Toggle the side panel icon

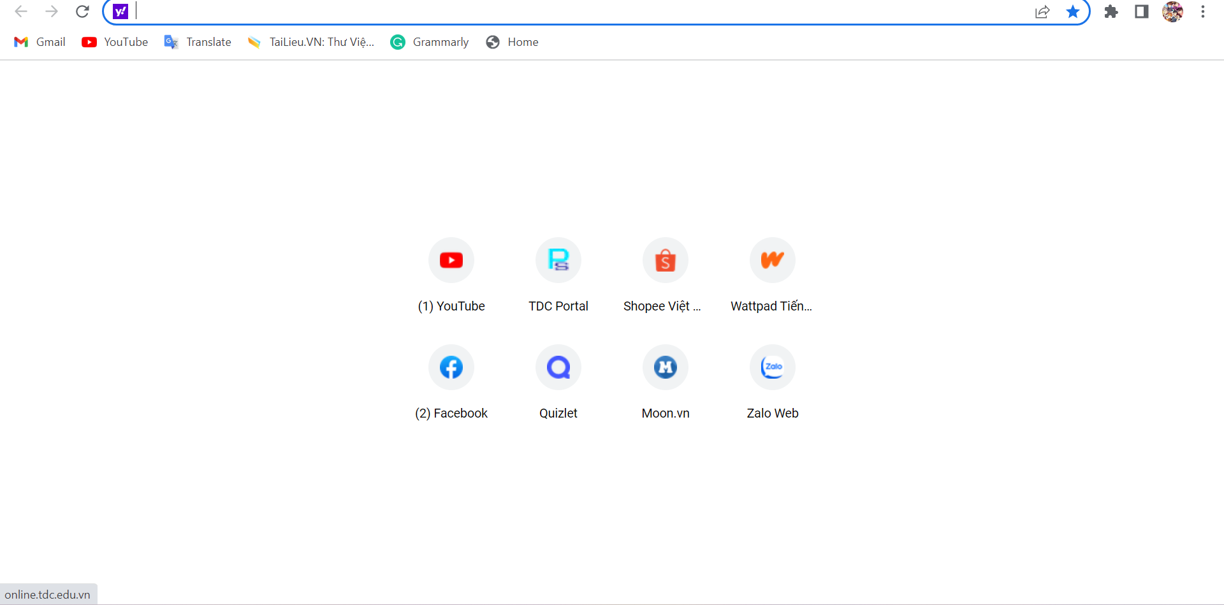[x=1142, y=11]
